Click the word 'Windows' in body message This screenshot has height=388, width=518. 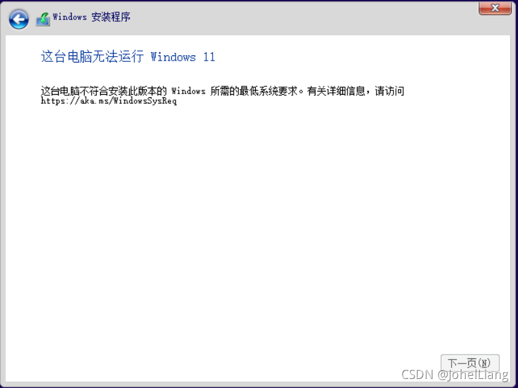click(189, 91)
